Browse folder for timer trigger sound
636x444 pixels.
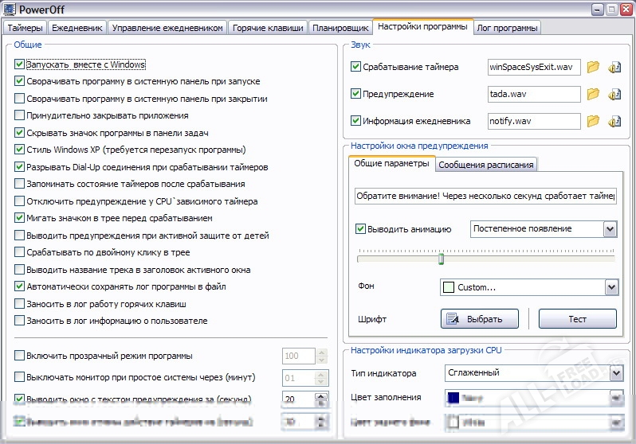[593, 68]
